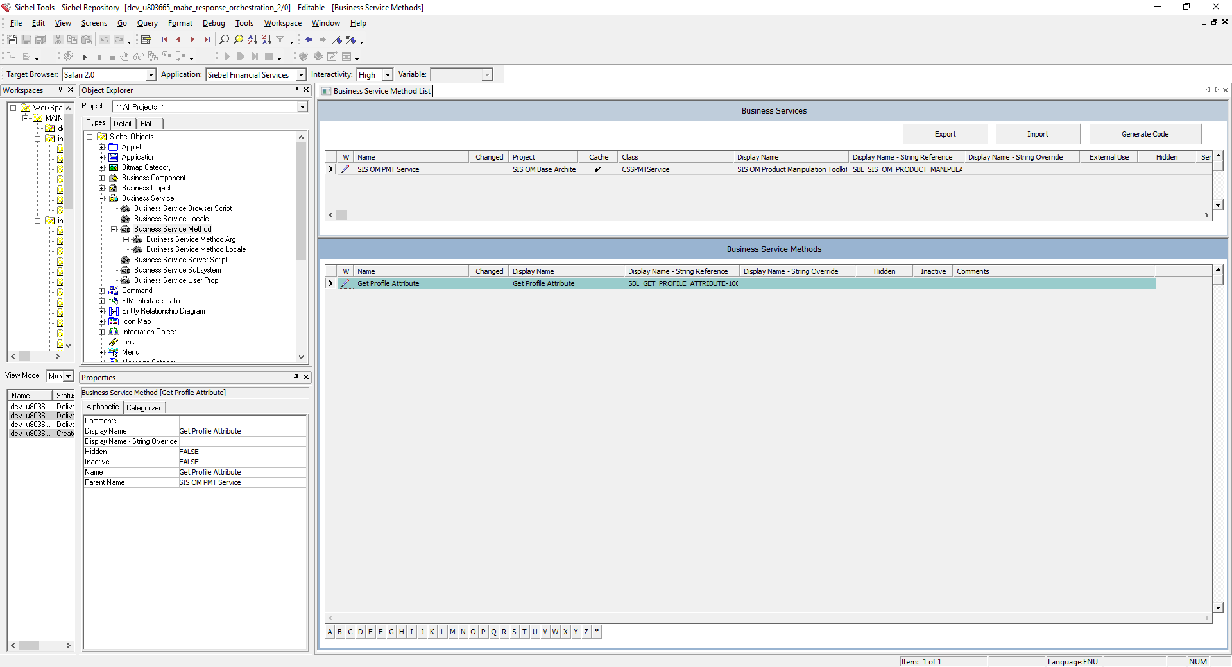Click the History Forward arrow icon
This screenshot has width=1232, height=667.
(323, 40)
